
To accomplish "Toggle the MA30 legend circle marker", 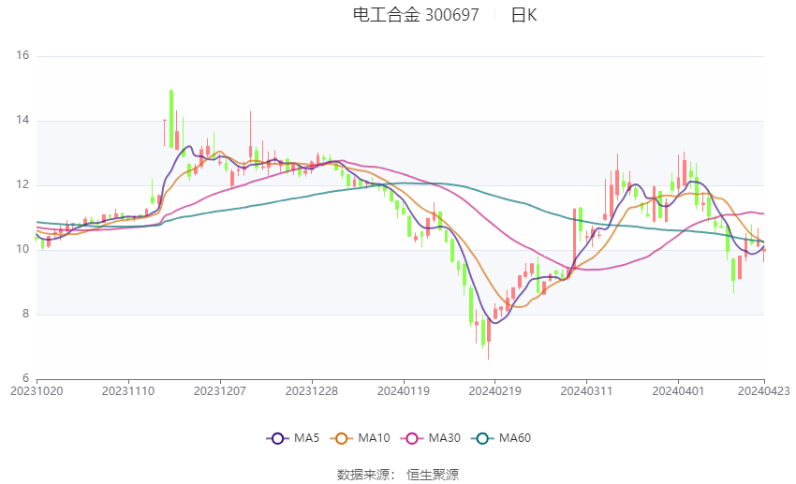I will tap(412, 438).
